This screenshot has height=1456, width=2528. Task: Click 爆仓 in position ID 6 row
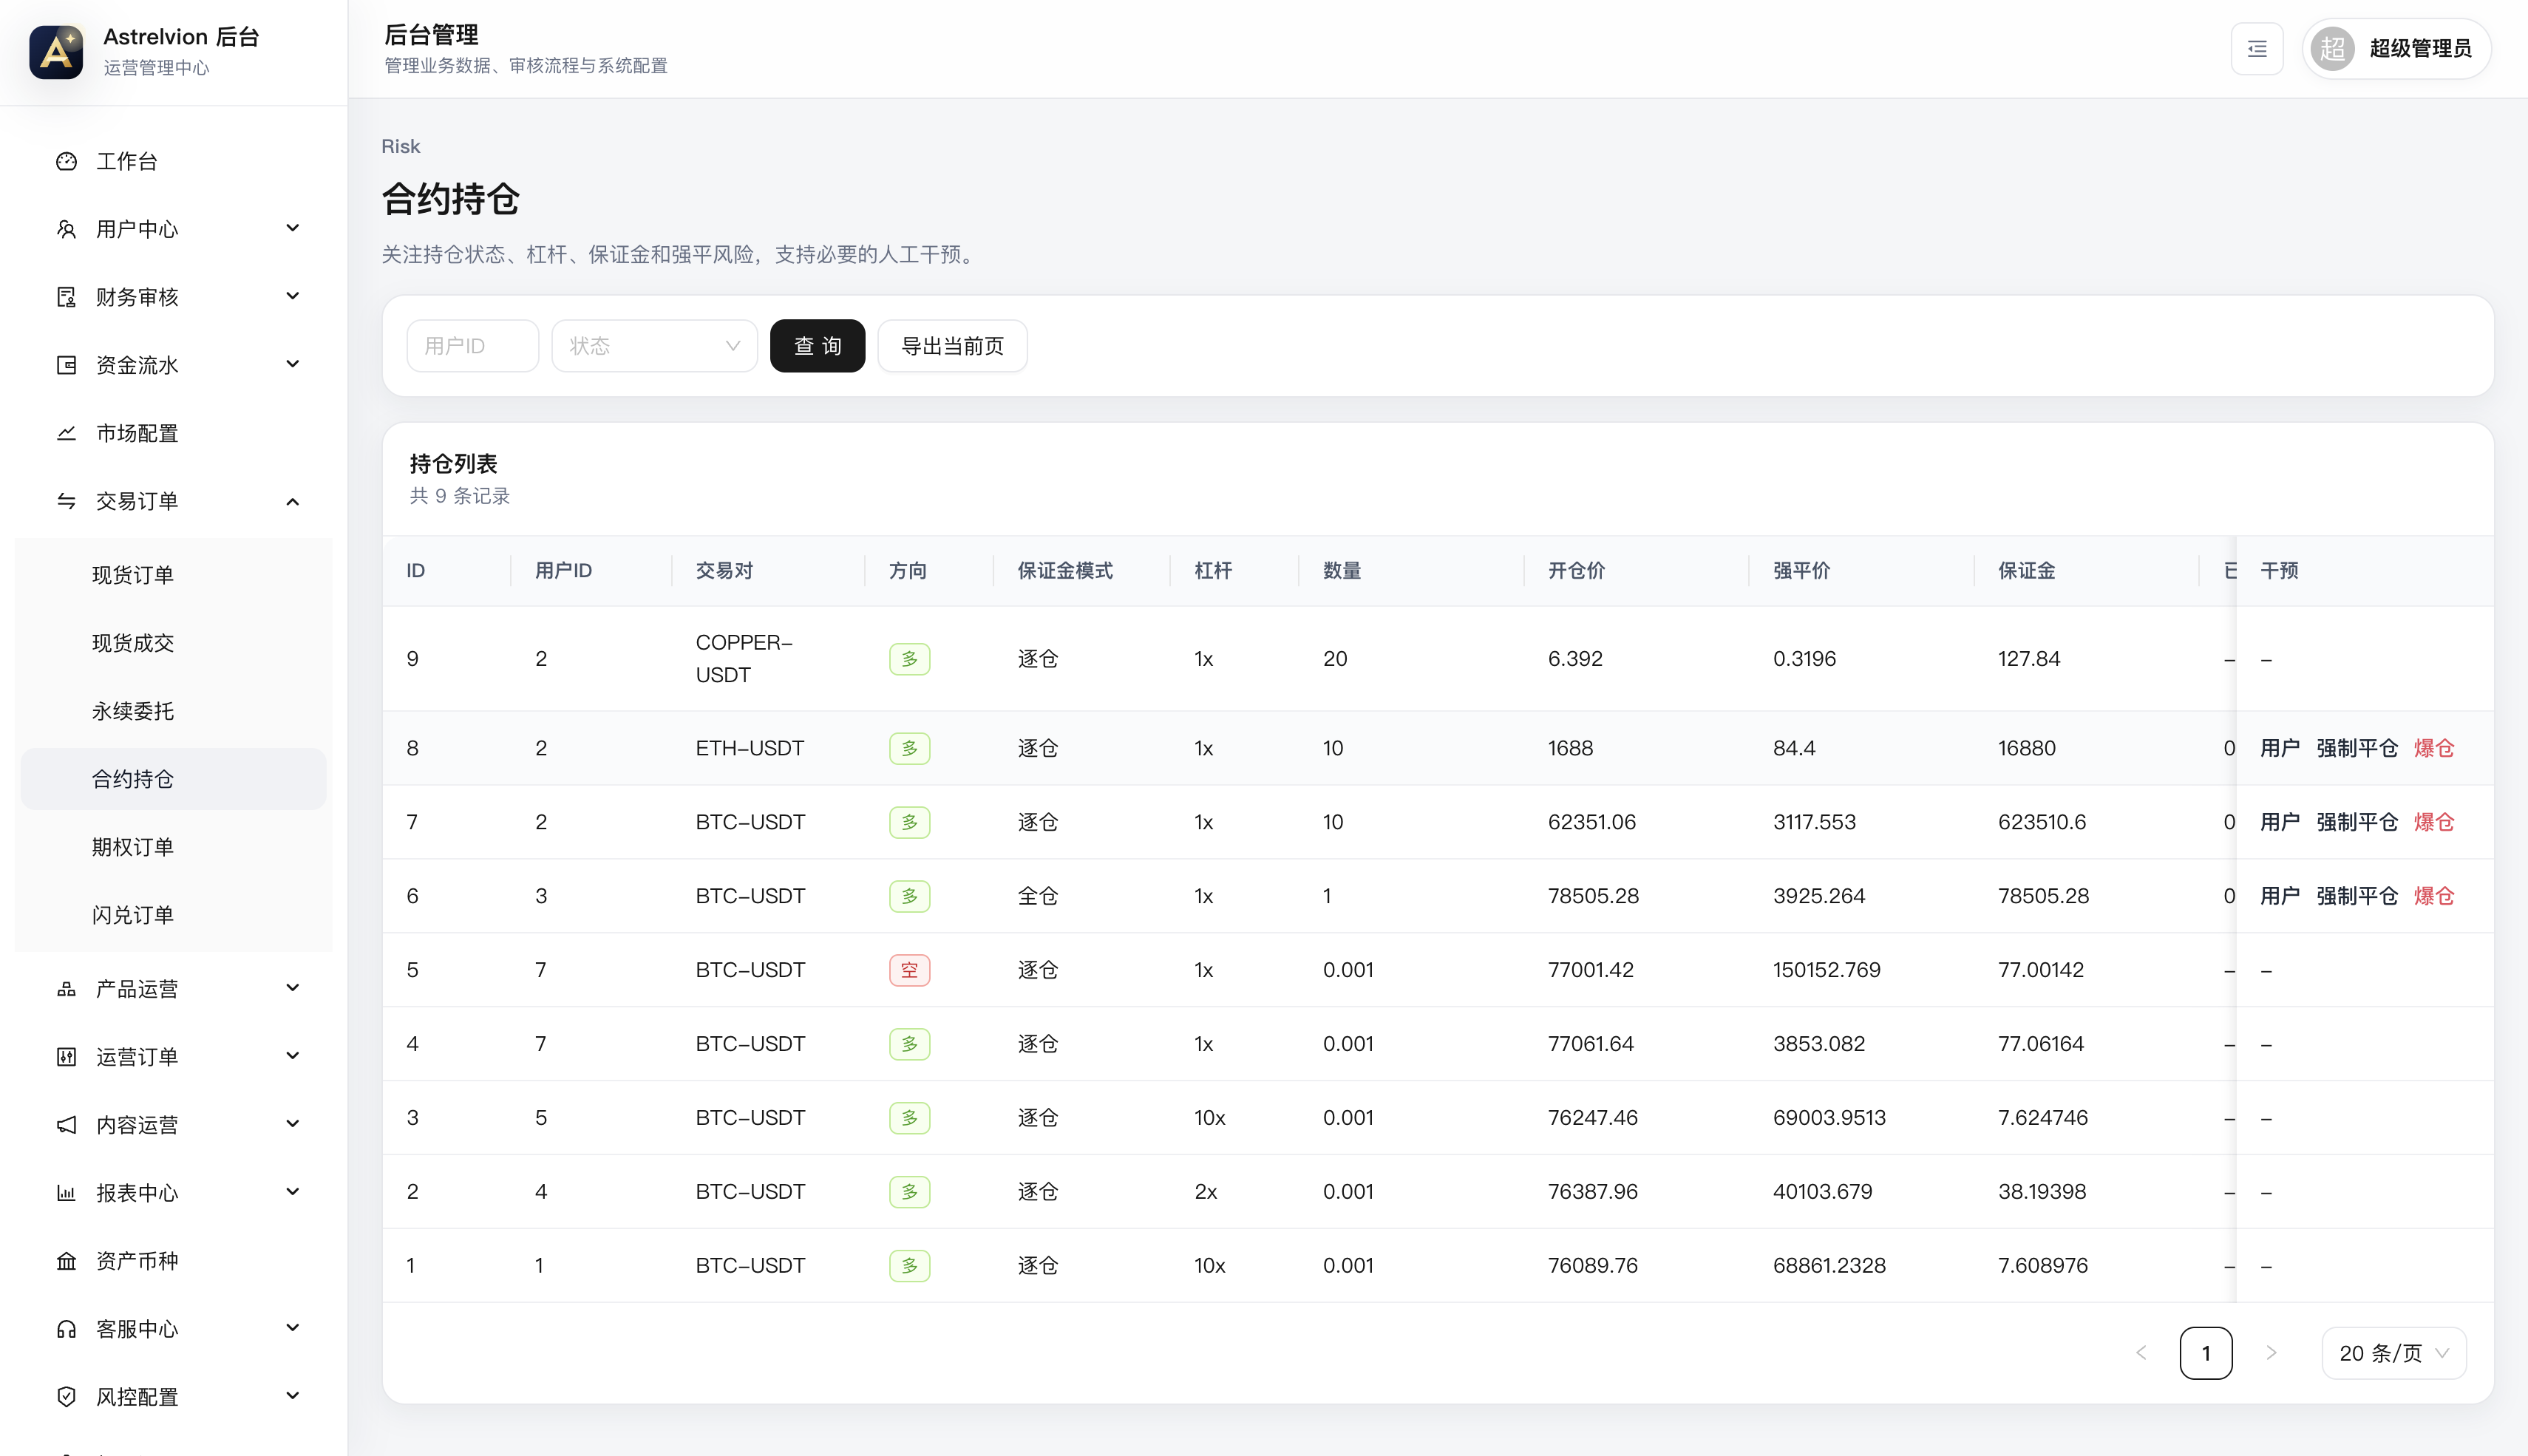pyautogui.click(x=2434, y=896)
